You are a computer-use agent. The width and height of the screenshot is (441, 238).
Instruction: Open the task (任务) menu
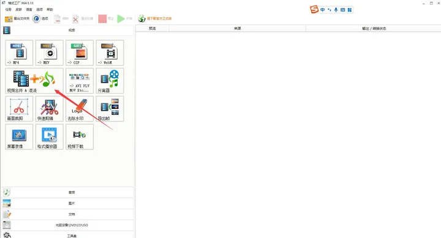click(x=9, y=10)
